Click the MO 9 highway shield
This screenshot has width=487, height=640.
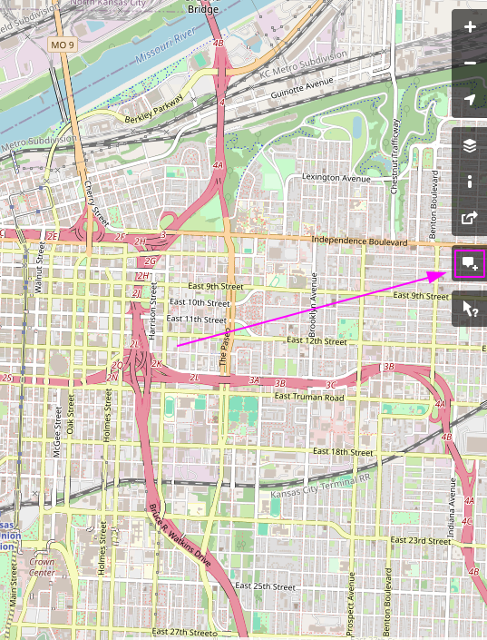click(x=63, y=44)
